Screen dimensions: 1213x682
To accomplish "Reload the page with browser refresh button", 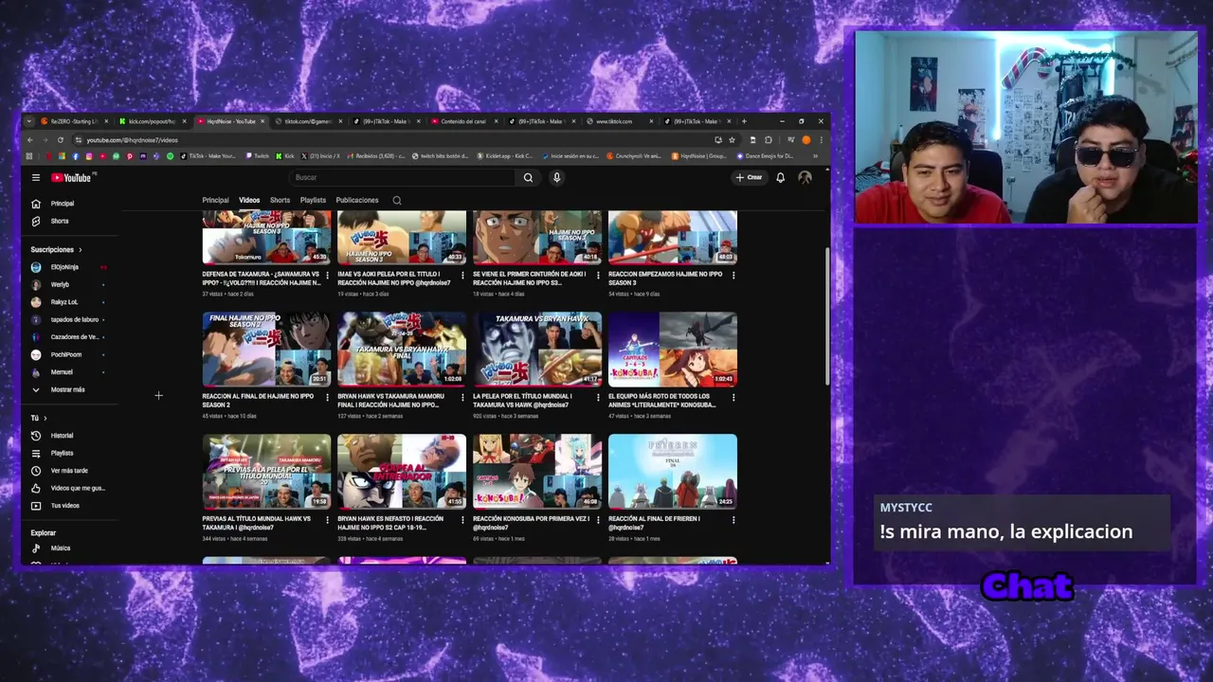I will (59, 140).
